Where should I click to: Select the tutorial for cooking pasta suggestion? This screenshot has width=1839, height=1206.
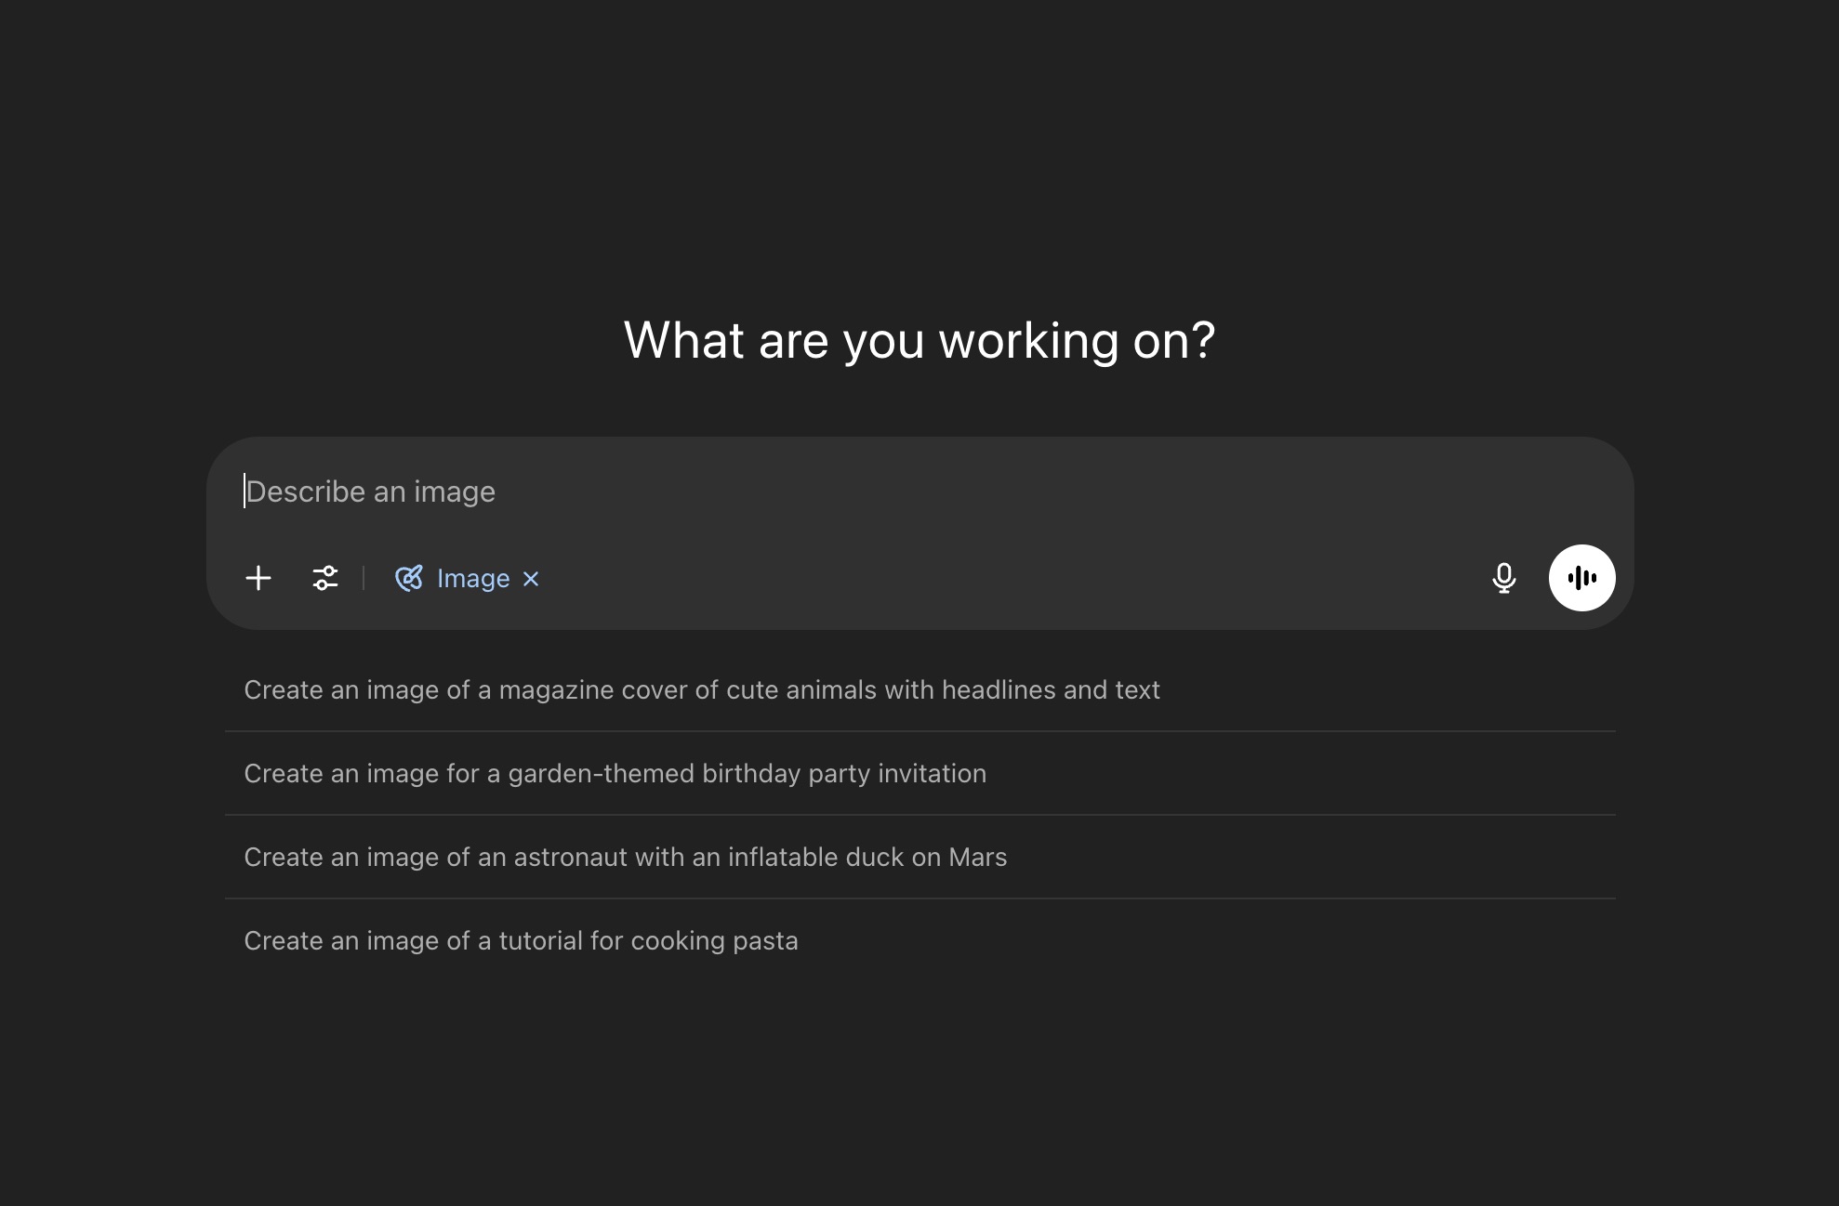[x=521, y=940]
